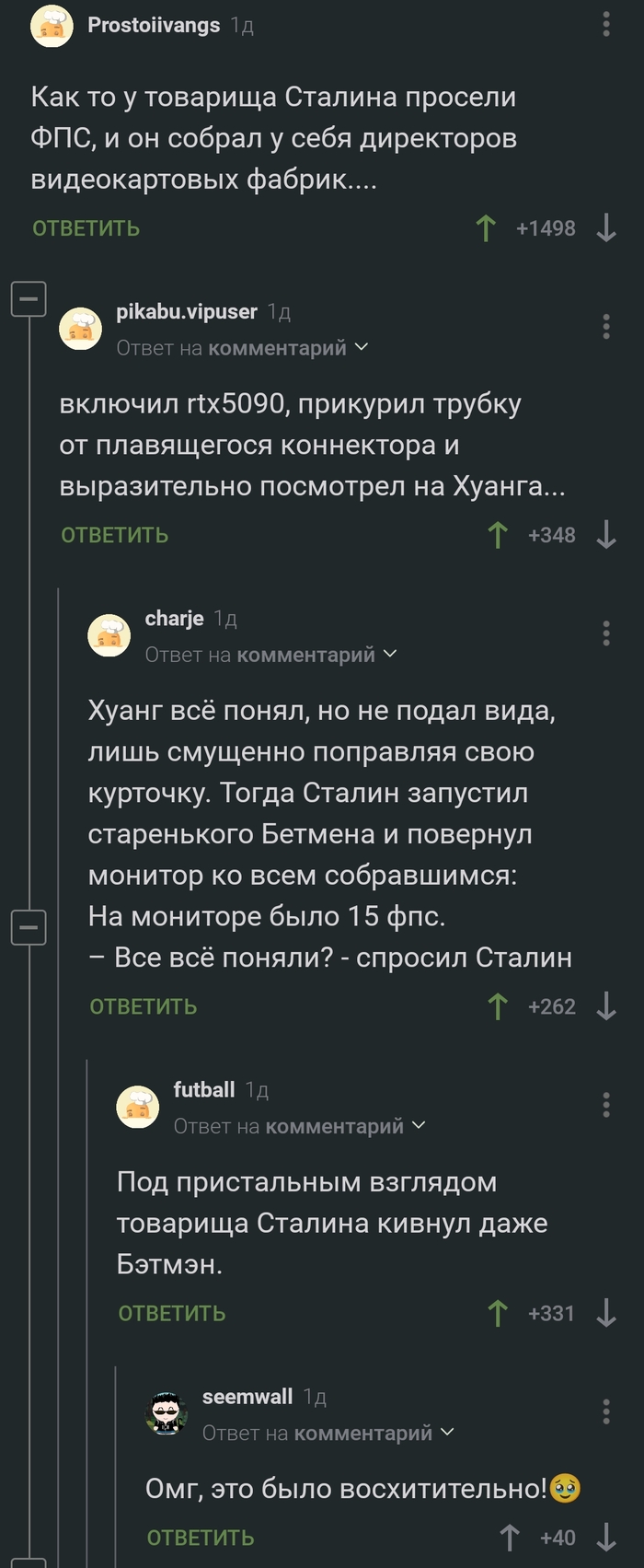Image resolution: width=644 pixels, height=1568 pixels.
Task: Collapse charje's comment thread with minus button
Action: pos(28,927)
